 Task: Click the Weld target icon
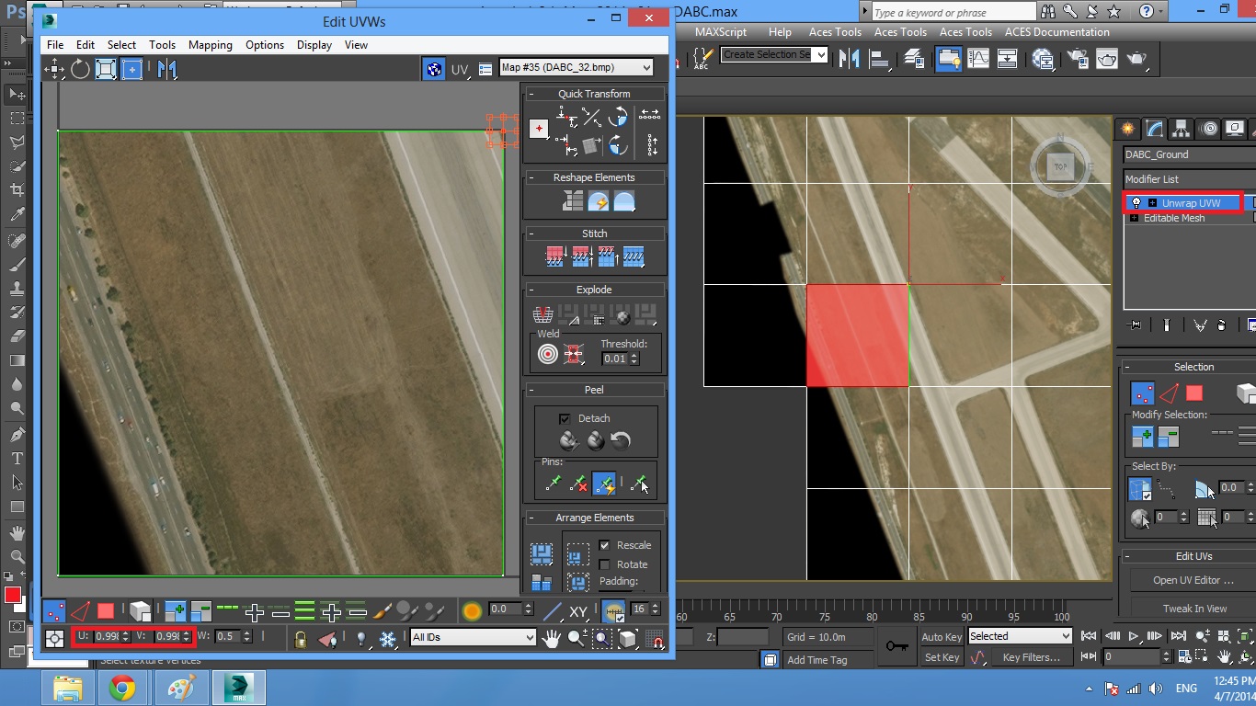pyautogui.click(x=548, y=354)
